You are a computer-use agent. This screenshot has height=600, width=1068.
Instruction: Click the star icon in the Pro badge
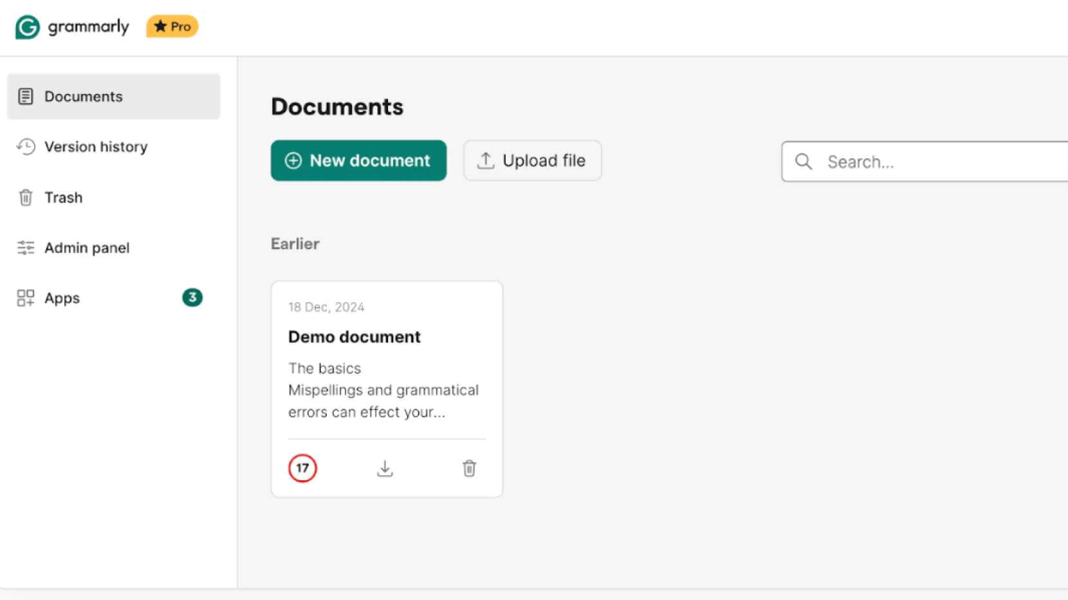click(x=158, y=26)
